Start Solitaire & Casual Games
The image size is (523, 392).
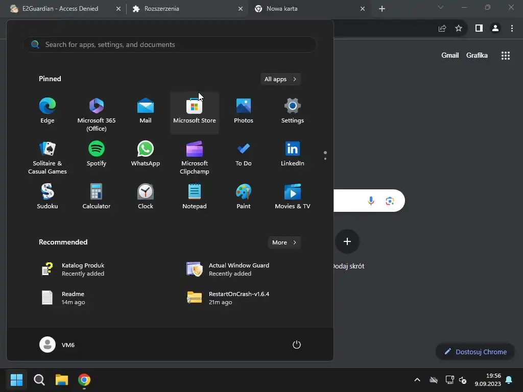tap(47, 157)
